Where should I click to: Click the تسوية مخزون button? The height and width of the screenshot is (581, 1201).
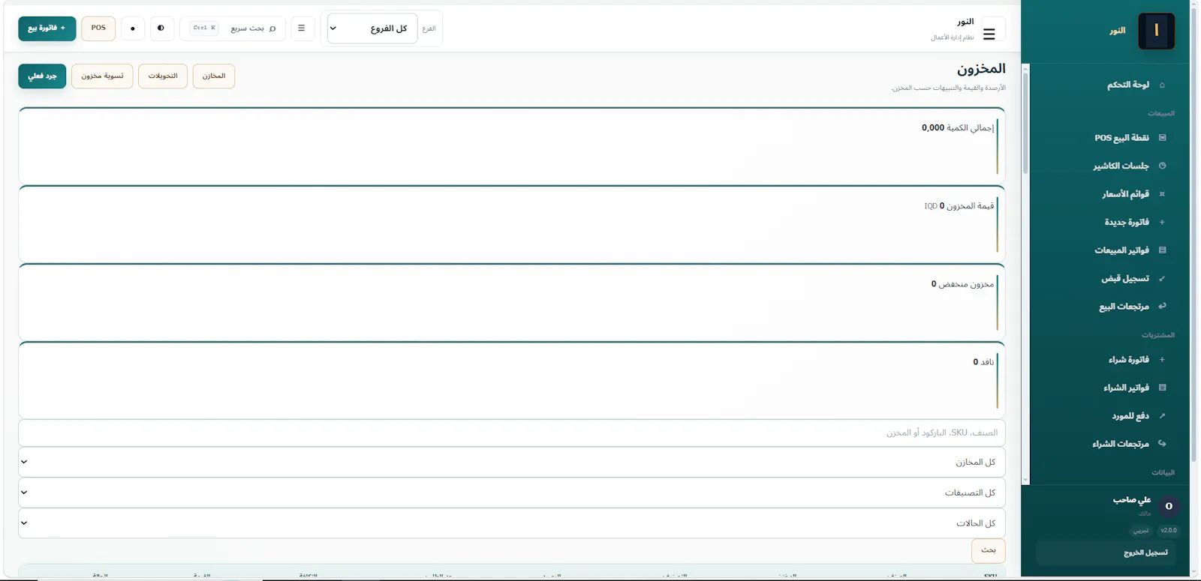[102, 76]
